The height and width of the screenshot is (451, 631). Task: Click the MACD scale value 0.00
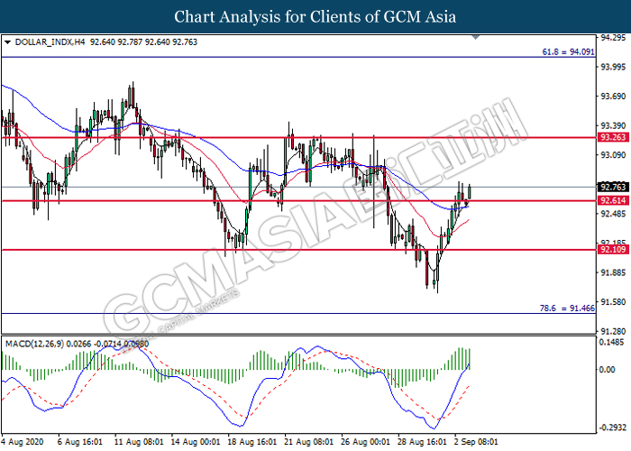607,370
